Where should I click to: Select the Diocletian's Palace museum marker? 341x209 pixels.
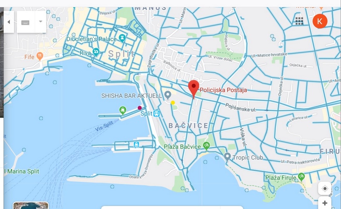(x=122, y=38)
